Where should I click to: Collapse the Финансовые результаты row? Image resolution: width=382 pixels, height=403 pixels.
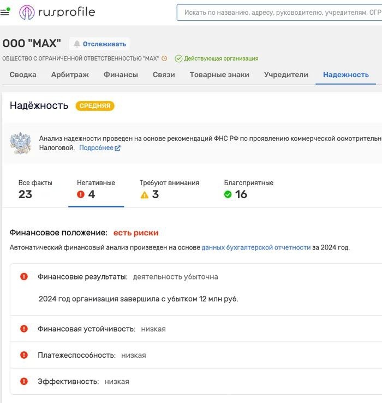(x=196, y=277)
